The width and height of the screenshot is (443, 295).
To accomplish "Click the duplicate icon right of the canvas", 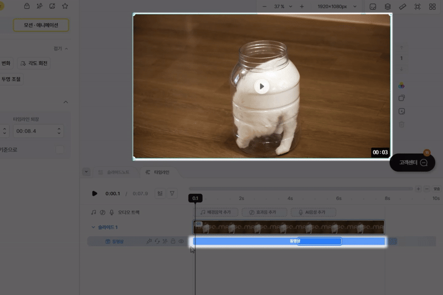I will tap(401, 98).
